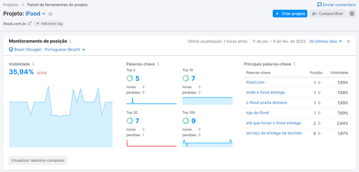Show info icon next to Monitoramento de posição
Screen dimensions: 359x172
[x=70, y=41]
